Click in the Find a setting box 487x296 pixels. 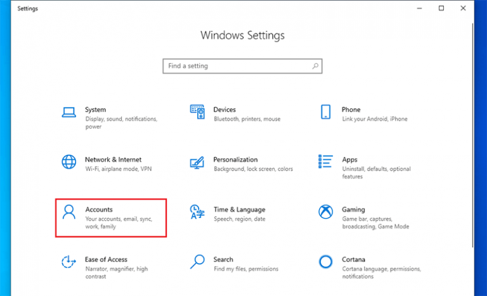(235, 66)
